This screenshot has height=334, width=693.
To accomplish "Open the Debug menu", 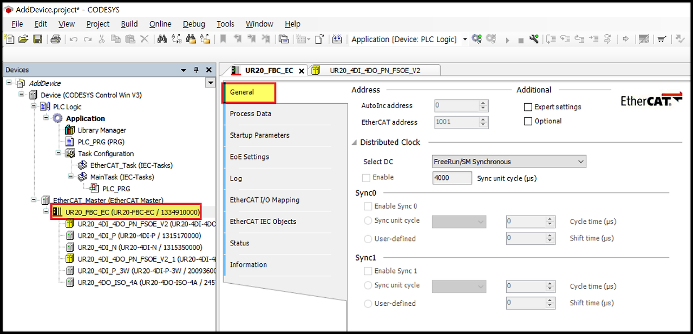I will tap(193, 24).
